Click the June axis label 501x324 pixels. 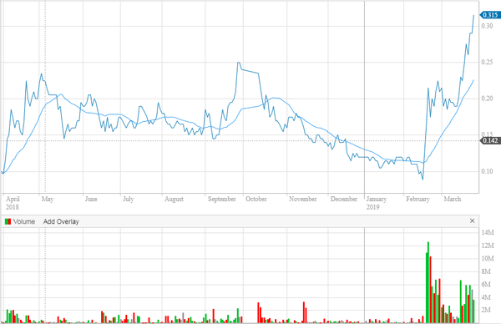click(91, 199)
